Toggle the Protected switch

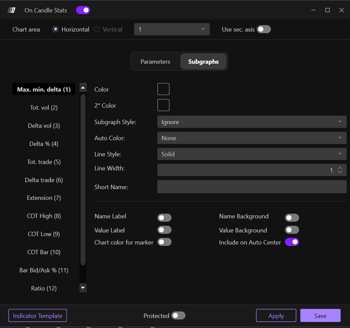(178, 316)
